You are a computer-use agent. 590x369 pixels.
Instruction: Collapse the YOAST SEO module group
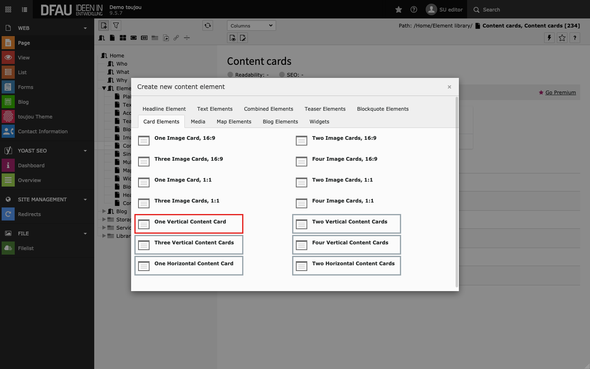[x=85, y=151]
